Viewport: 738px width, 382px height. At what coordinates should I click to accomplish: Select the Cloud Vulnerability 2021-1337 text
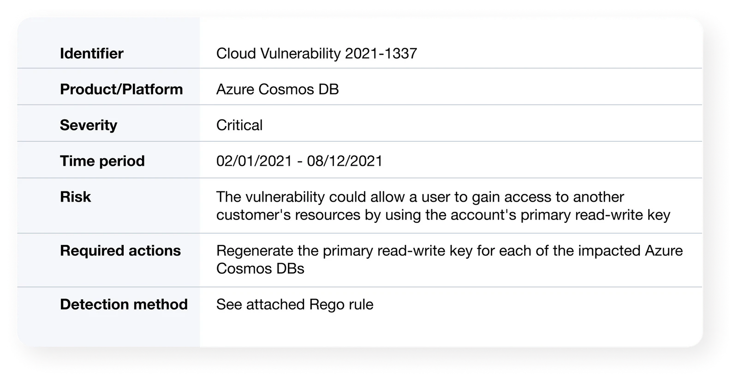click(316, 53)
